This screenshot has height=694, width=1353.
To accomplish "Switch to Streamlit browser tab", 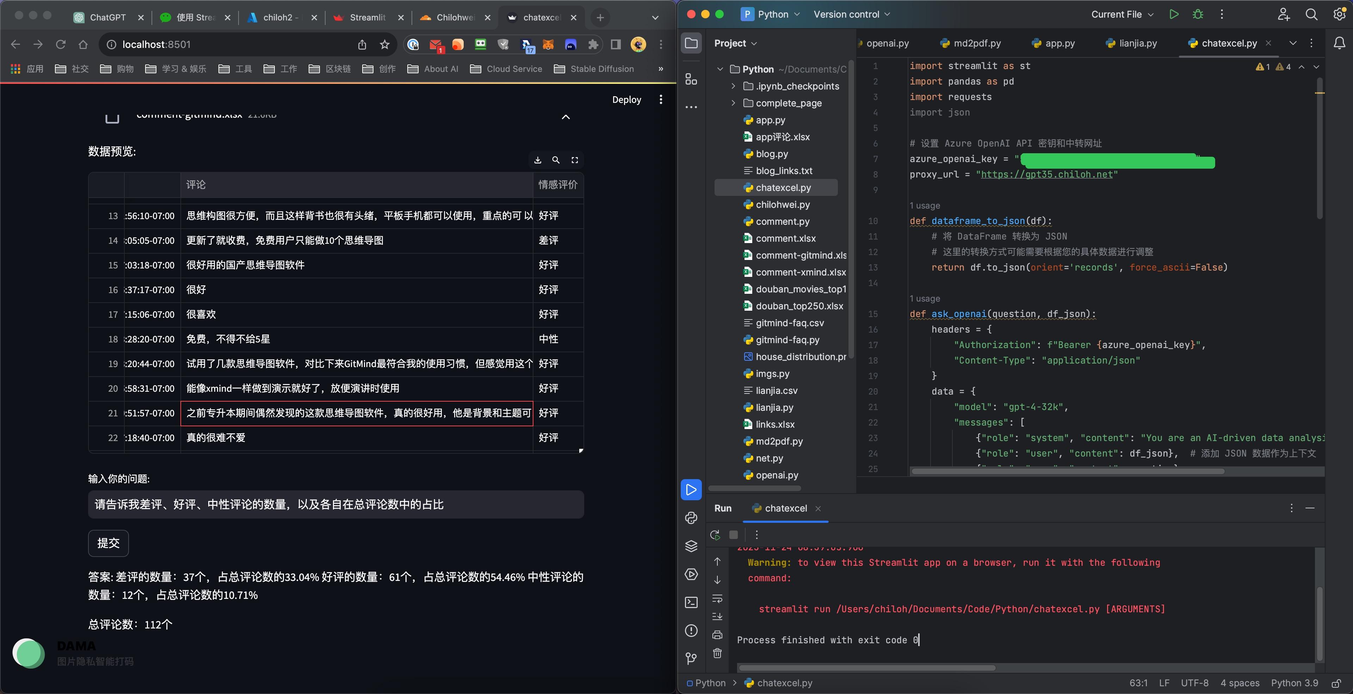I will tap(367, 17).
